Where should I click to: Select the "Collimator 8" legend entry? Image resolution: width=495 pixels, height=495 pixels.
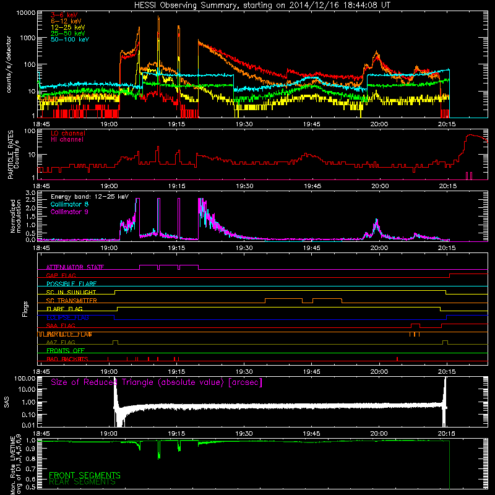69,204
